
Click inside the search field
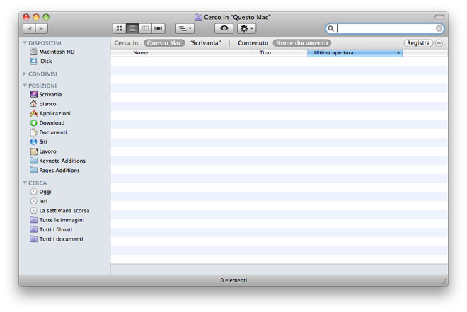(386, 28)
